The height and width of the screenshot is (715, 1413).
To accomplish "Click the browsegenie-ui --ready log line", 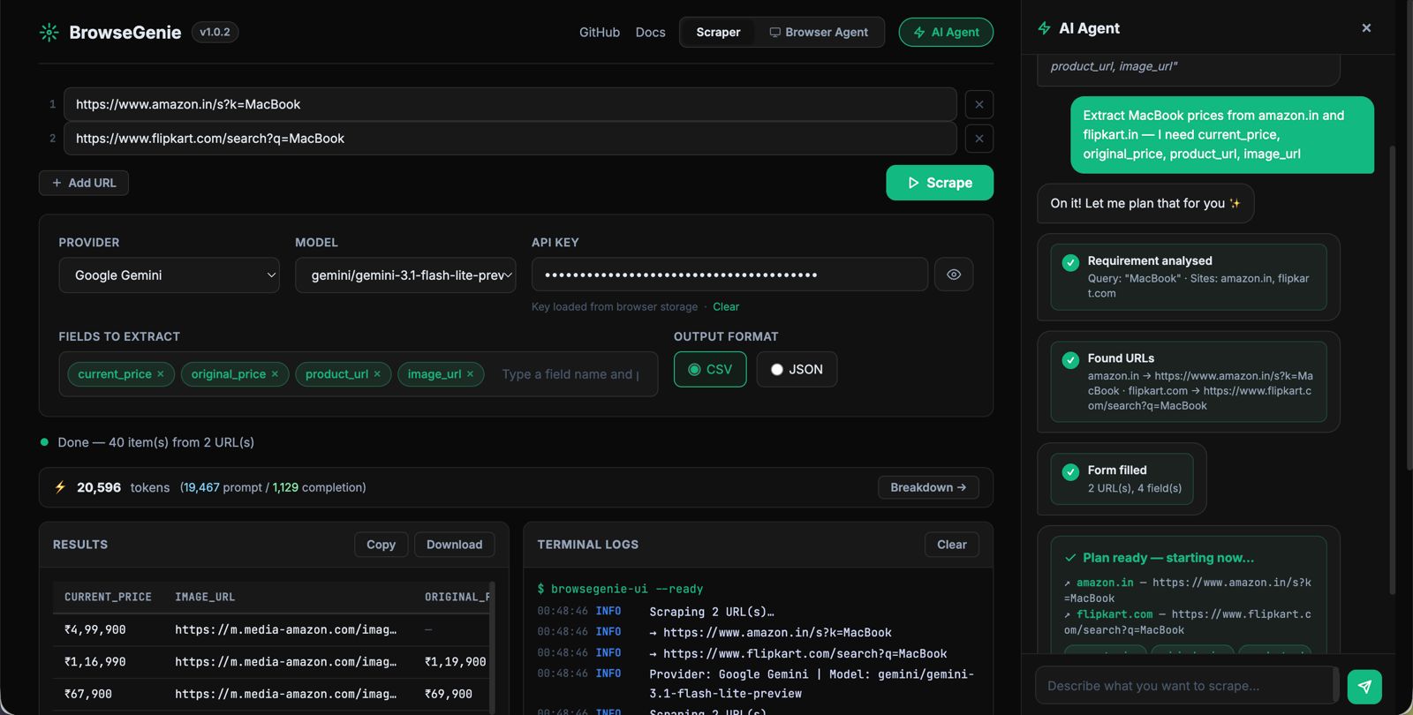I will [620, 589].
